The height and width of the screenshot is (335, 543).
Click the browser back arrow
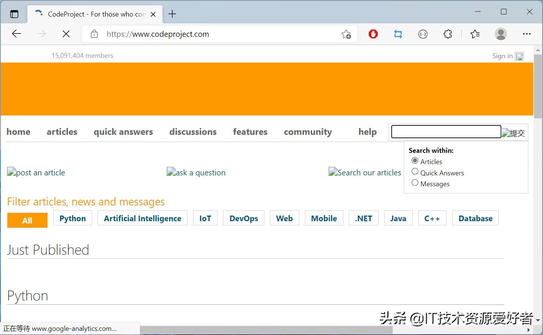click(17, 34)
